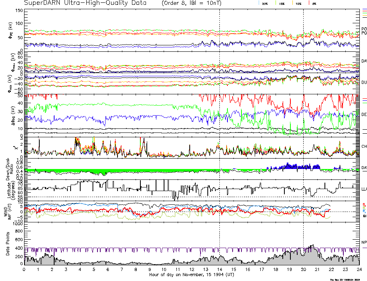The width and height of the screenshot is (367, 281).
Task: Click the x-axis tick label 12
Action: point(192,270)
